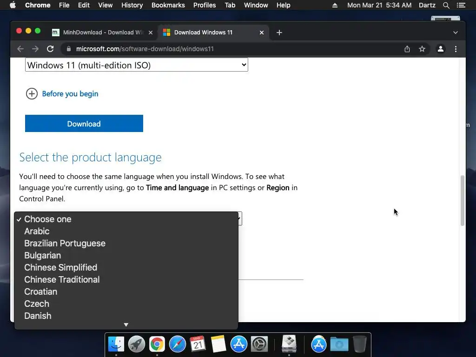476x357 pixels.
Task: Bookmark this page with star icon
Action: [422, 49]
